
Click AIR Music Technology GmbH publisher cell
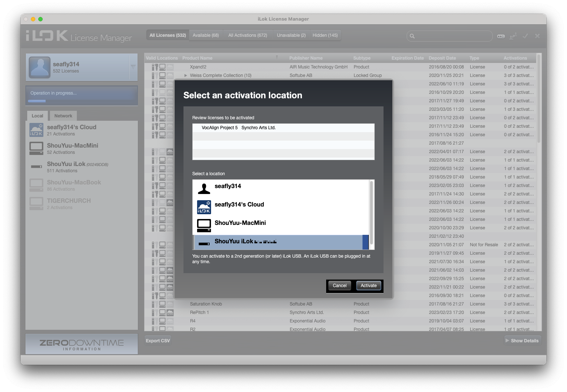tap(318, 67)
